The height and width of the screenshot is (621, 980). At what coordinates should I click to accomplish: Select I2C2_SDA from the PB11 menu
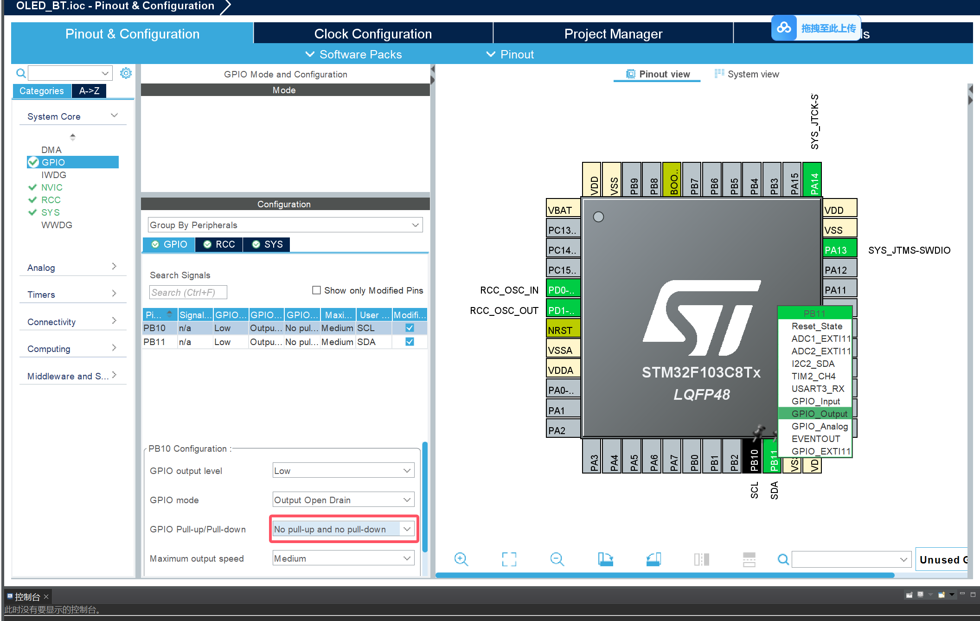(x=813, y=364)
